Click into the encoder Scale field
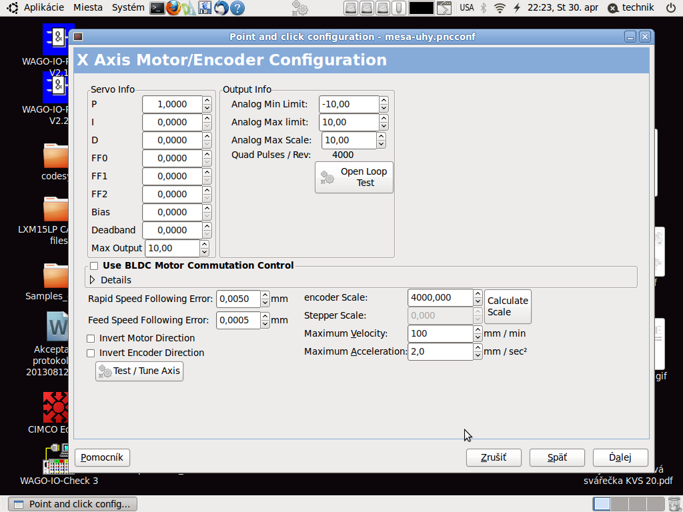683x512 pixels. 440,298
